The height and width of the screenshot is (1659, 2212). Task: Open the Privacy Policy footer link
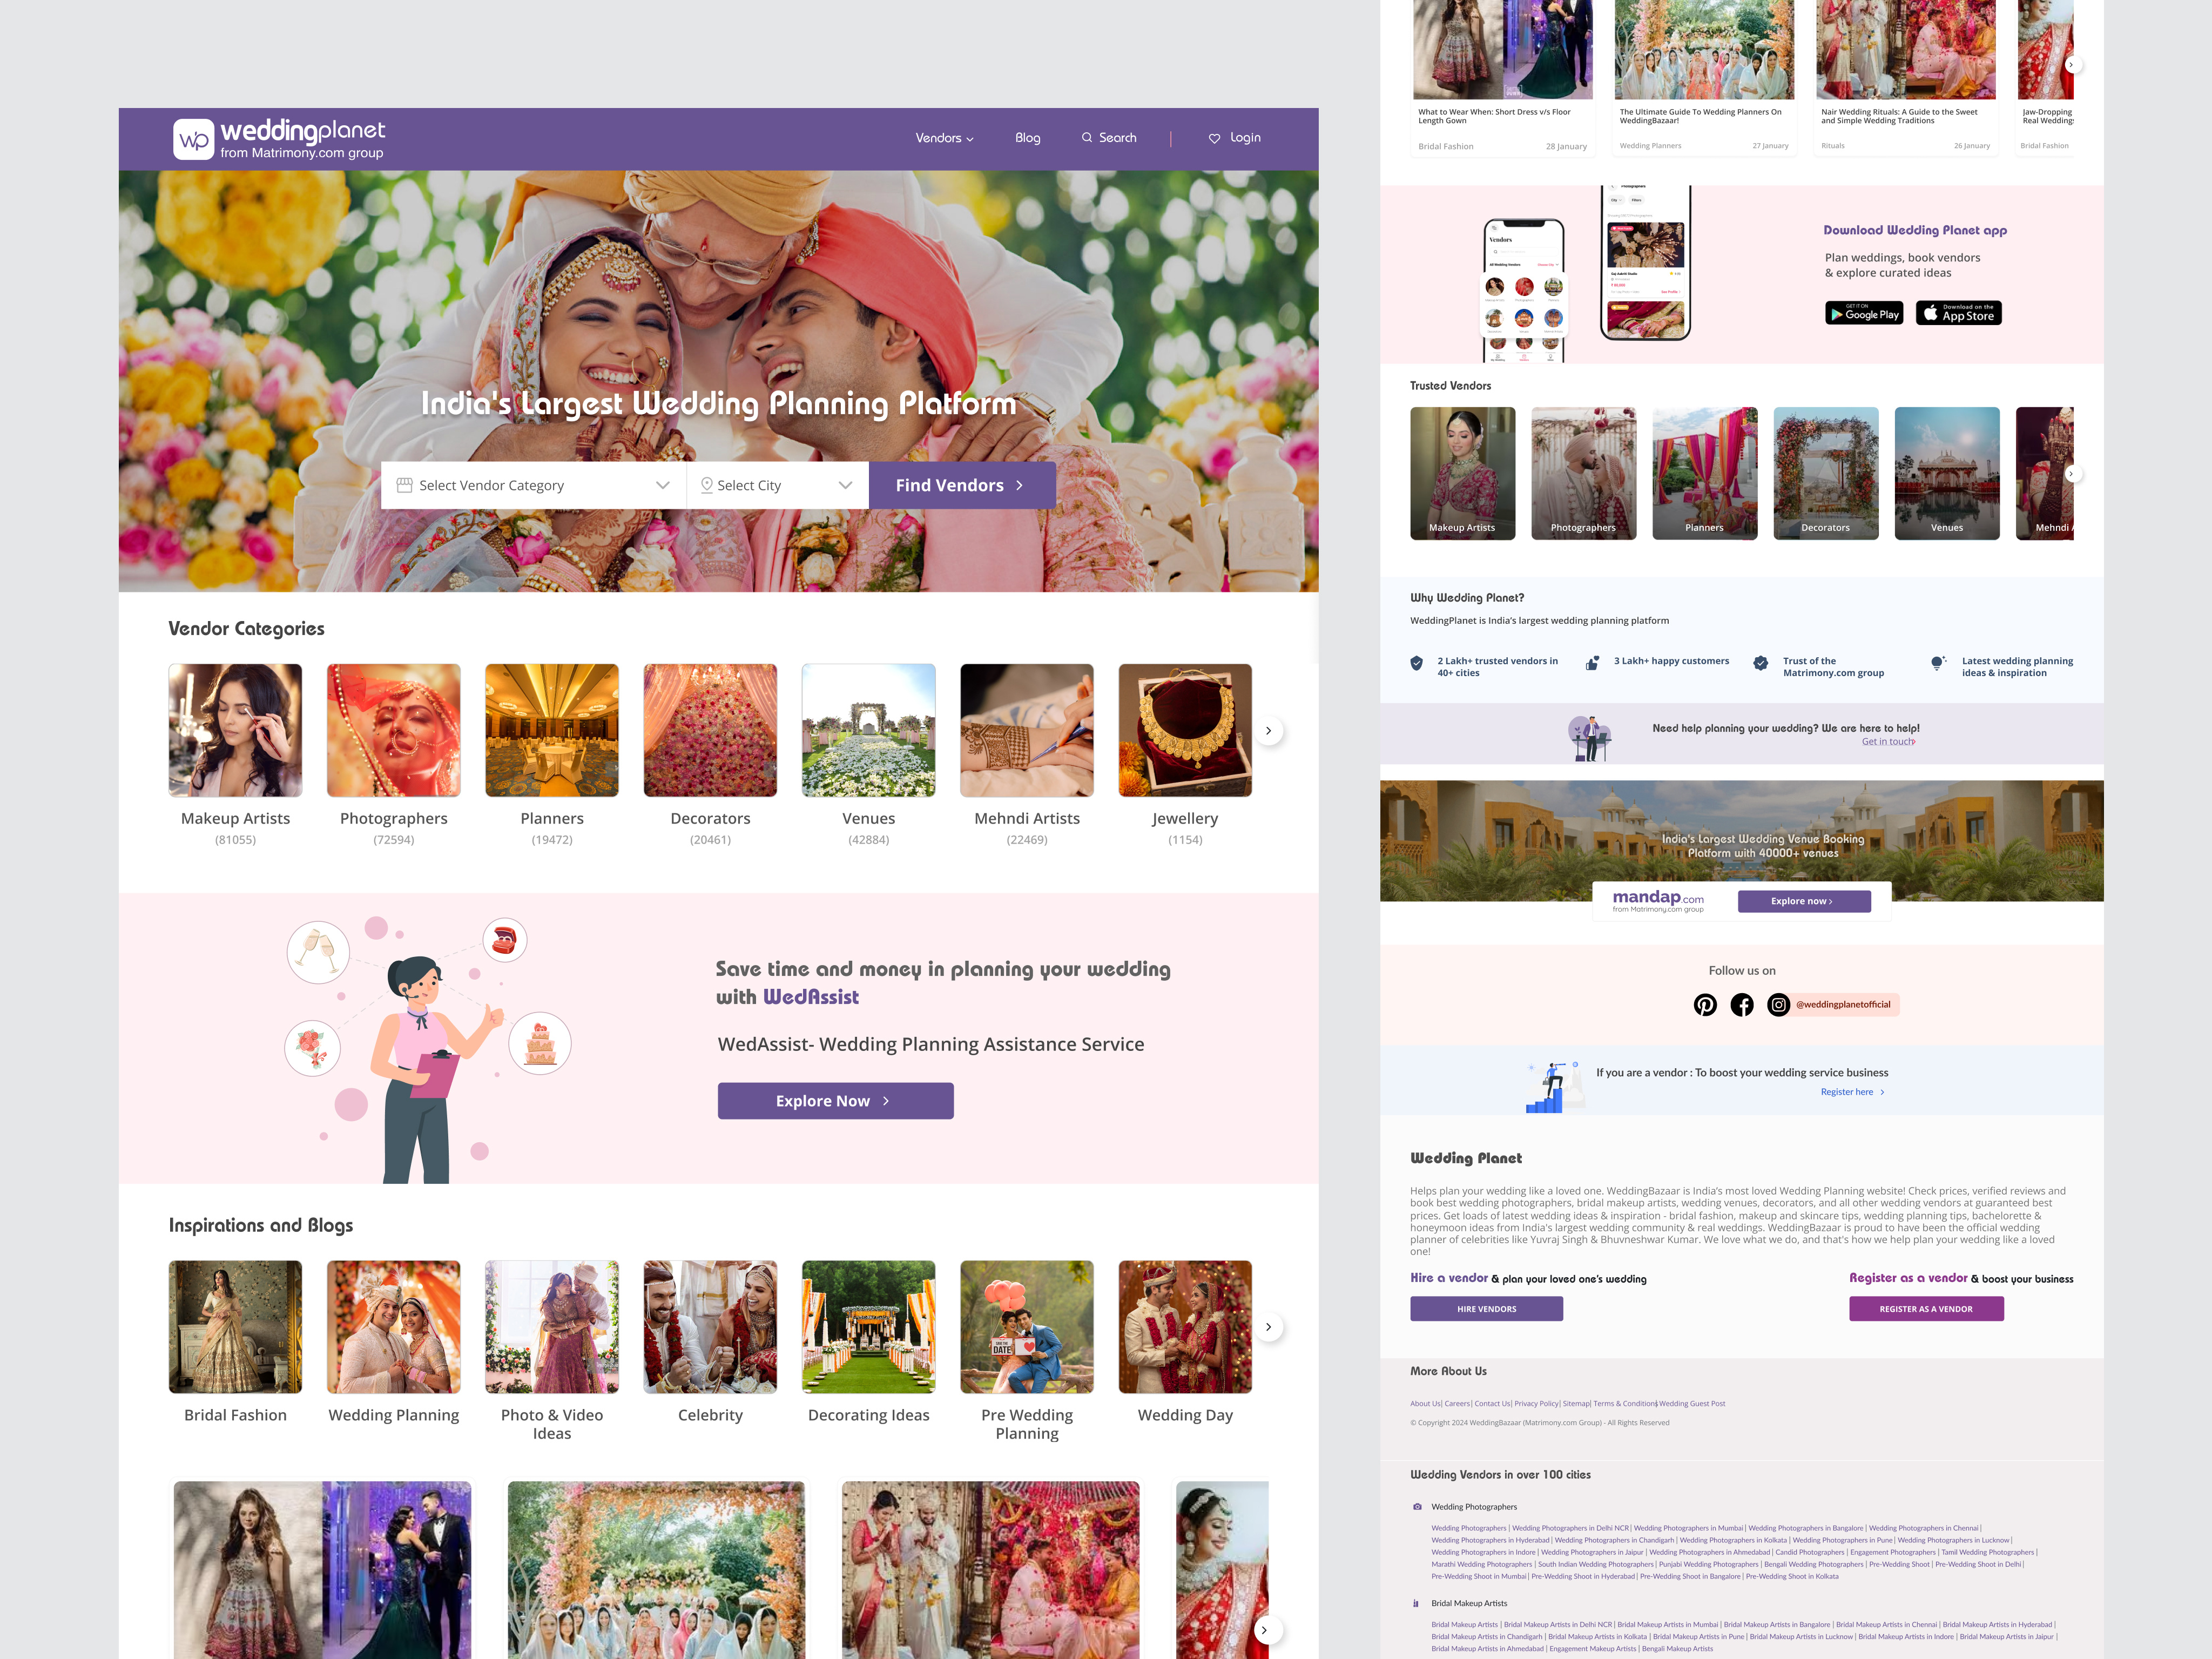click(x=1536, y=1403)
